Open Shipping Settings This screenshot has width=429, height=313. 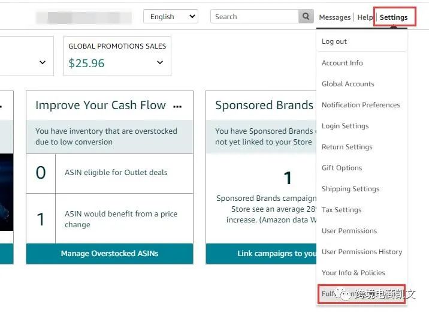(x=351, y=189)
